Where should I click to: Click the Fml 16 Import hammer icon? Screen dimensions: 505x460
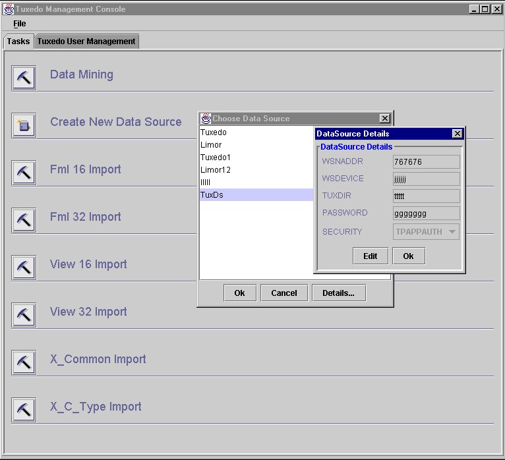pyautogui.click(x=24, y=173)
